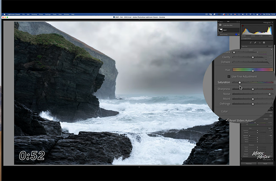Click the Wi-Fi icon in menu bar

250,14
